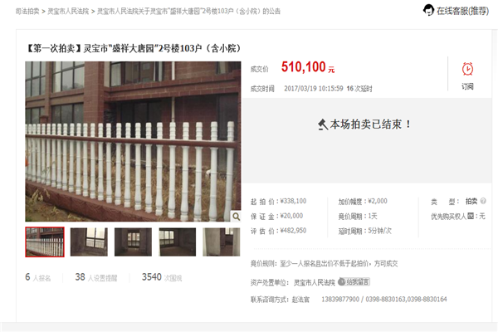The height and width of the screenshot is (332, 498).
Task: Click the online customer service avatar icon
Action: 428,10
